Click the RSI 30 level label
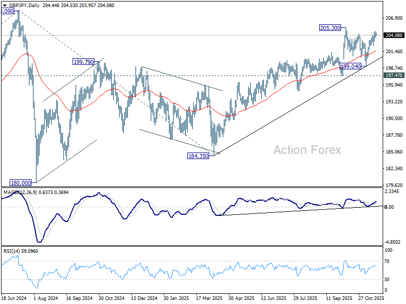The image size is (406, 304). 387,280
